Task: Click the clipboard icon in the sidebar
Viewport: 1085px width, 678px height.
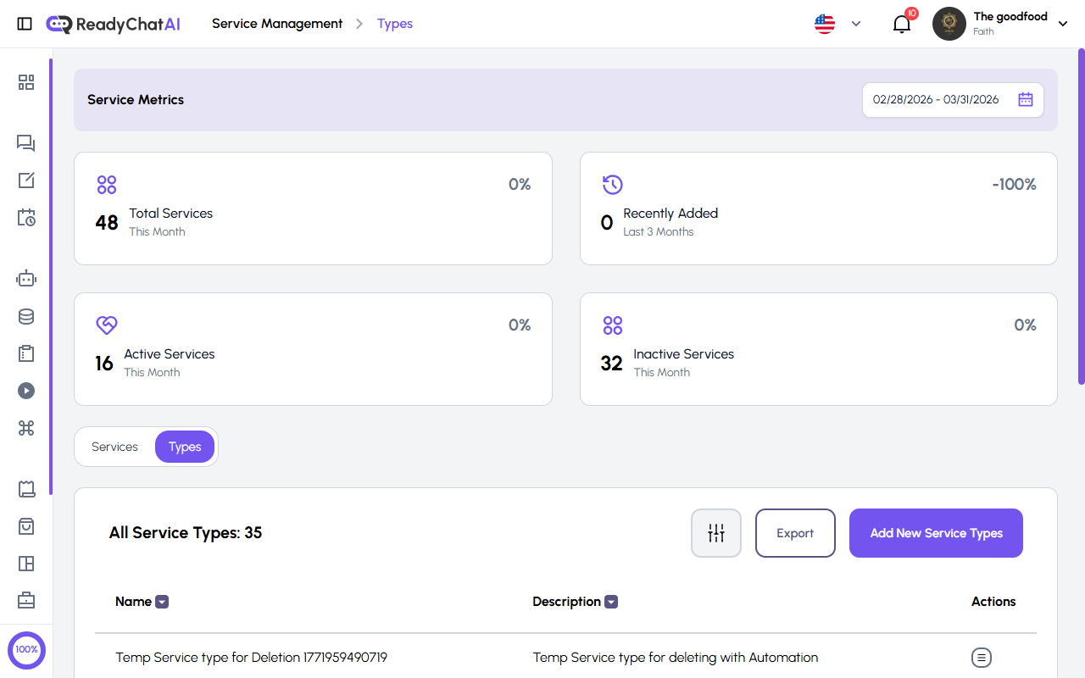Action: coord(25,353)
